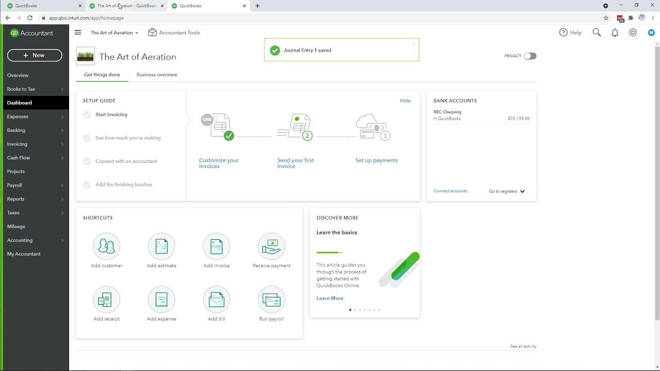Select the Get things done tab
Screen dimensions: 660x371
102,75
